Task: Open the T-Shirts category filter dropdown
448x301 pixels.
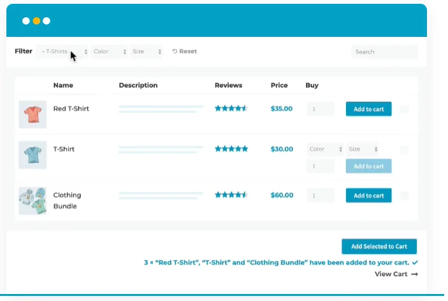Action: pyautogui.click(x=62, y=52)
